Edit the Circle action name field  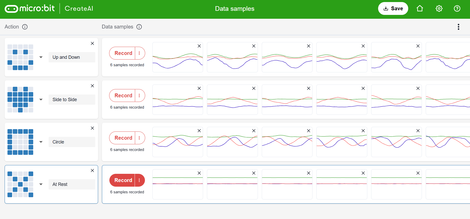(x=72, y=142)
